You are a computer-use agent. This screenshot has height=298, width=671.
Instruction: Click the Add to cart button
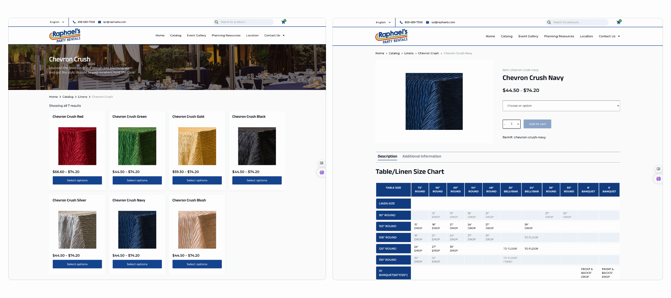pos(537,124)
